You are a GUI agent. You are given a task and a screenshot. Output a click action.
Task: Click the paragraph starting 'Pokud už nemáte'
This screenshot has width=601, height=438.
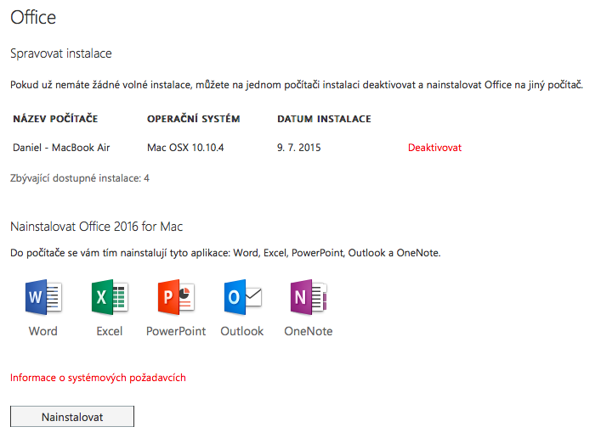(x=297, y=85)
